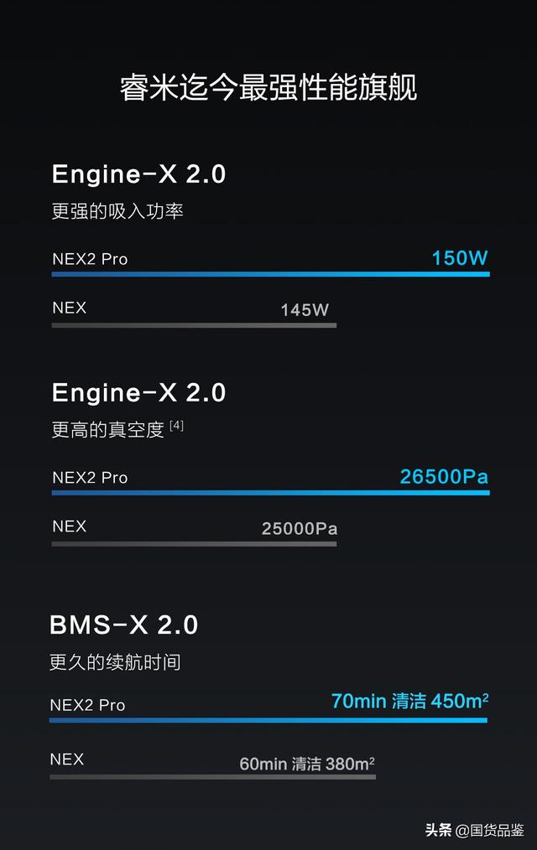Open footnote [4] reference marker

click(176, 426)
